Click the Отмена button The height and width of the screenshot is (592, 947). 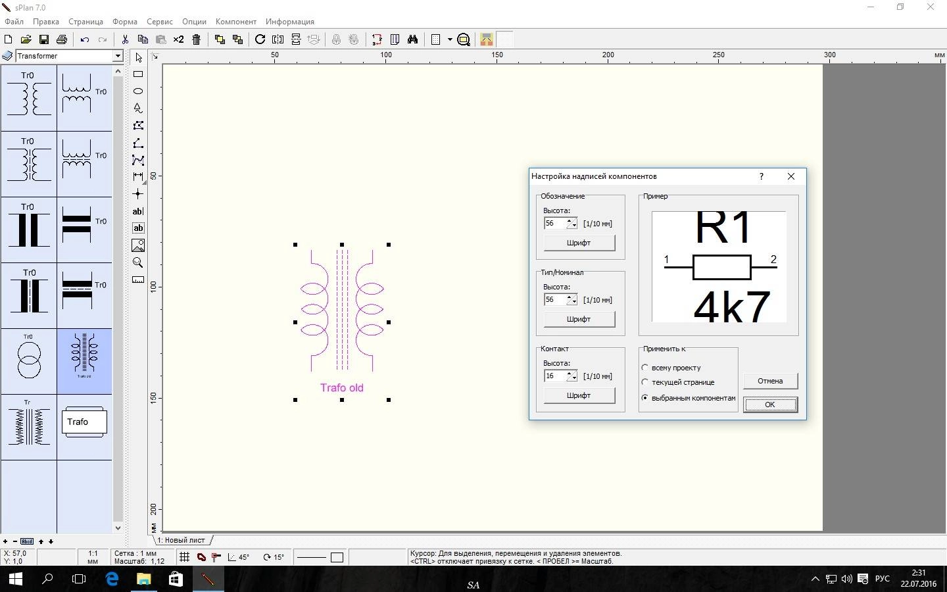[770, 381]
